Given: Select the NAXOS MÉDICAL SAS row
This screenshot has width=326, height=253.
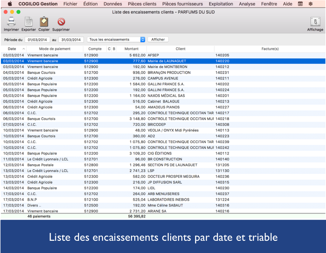Looking at the screenshot, I should [x=163, y=96].
